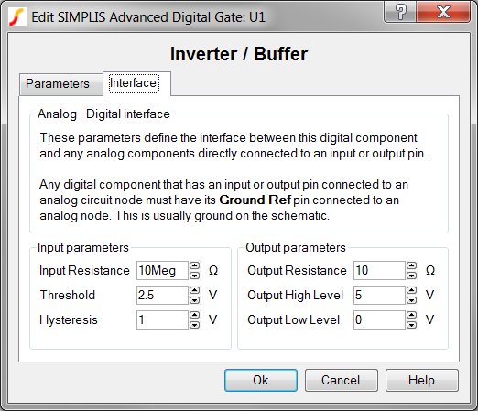Increase Threshold value with up arrow
Screen dimensions: 478x411
click(x=194, y=290)
